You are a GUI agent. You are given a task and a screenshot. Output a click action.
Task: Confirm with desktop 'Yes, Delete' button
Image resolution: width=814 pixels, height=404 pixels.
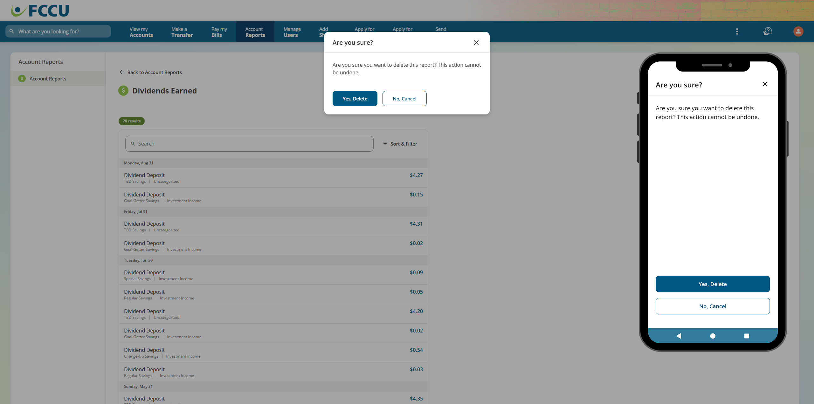[x=355, y=99]
